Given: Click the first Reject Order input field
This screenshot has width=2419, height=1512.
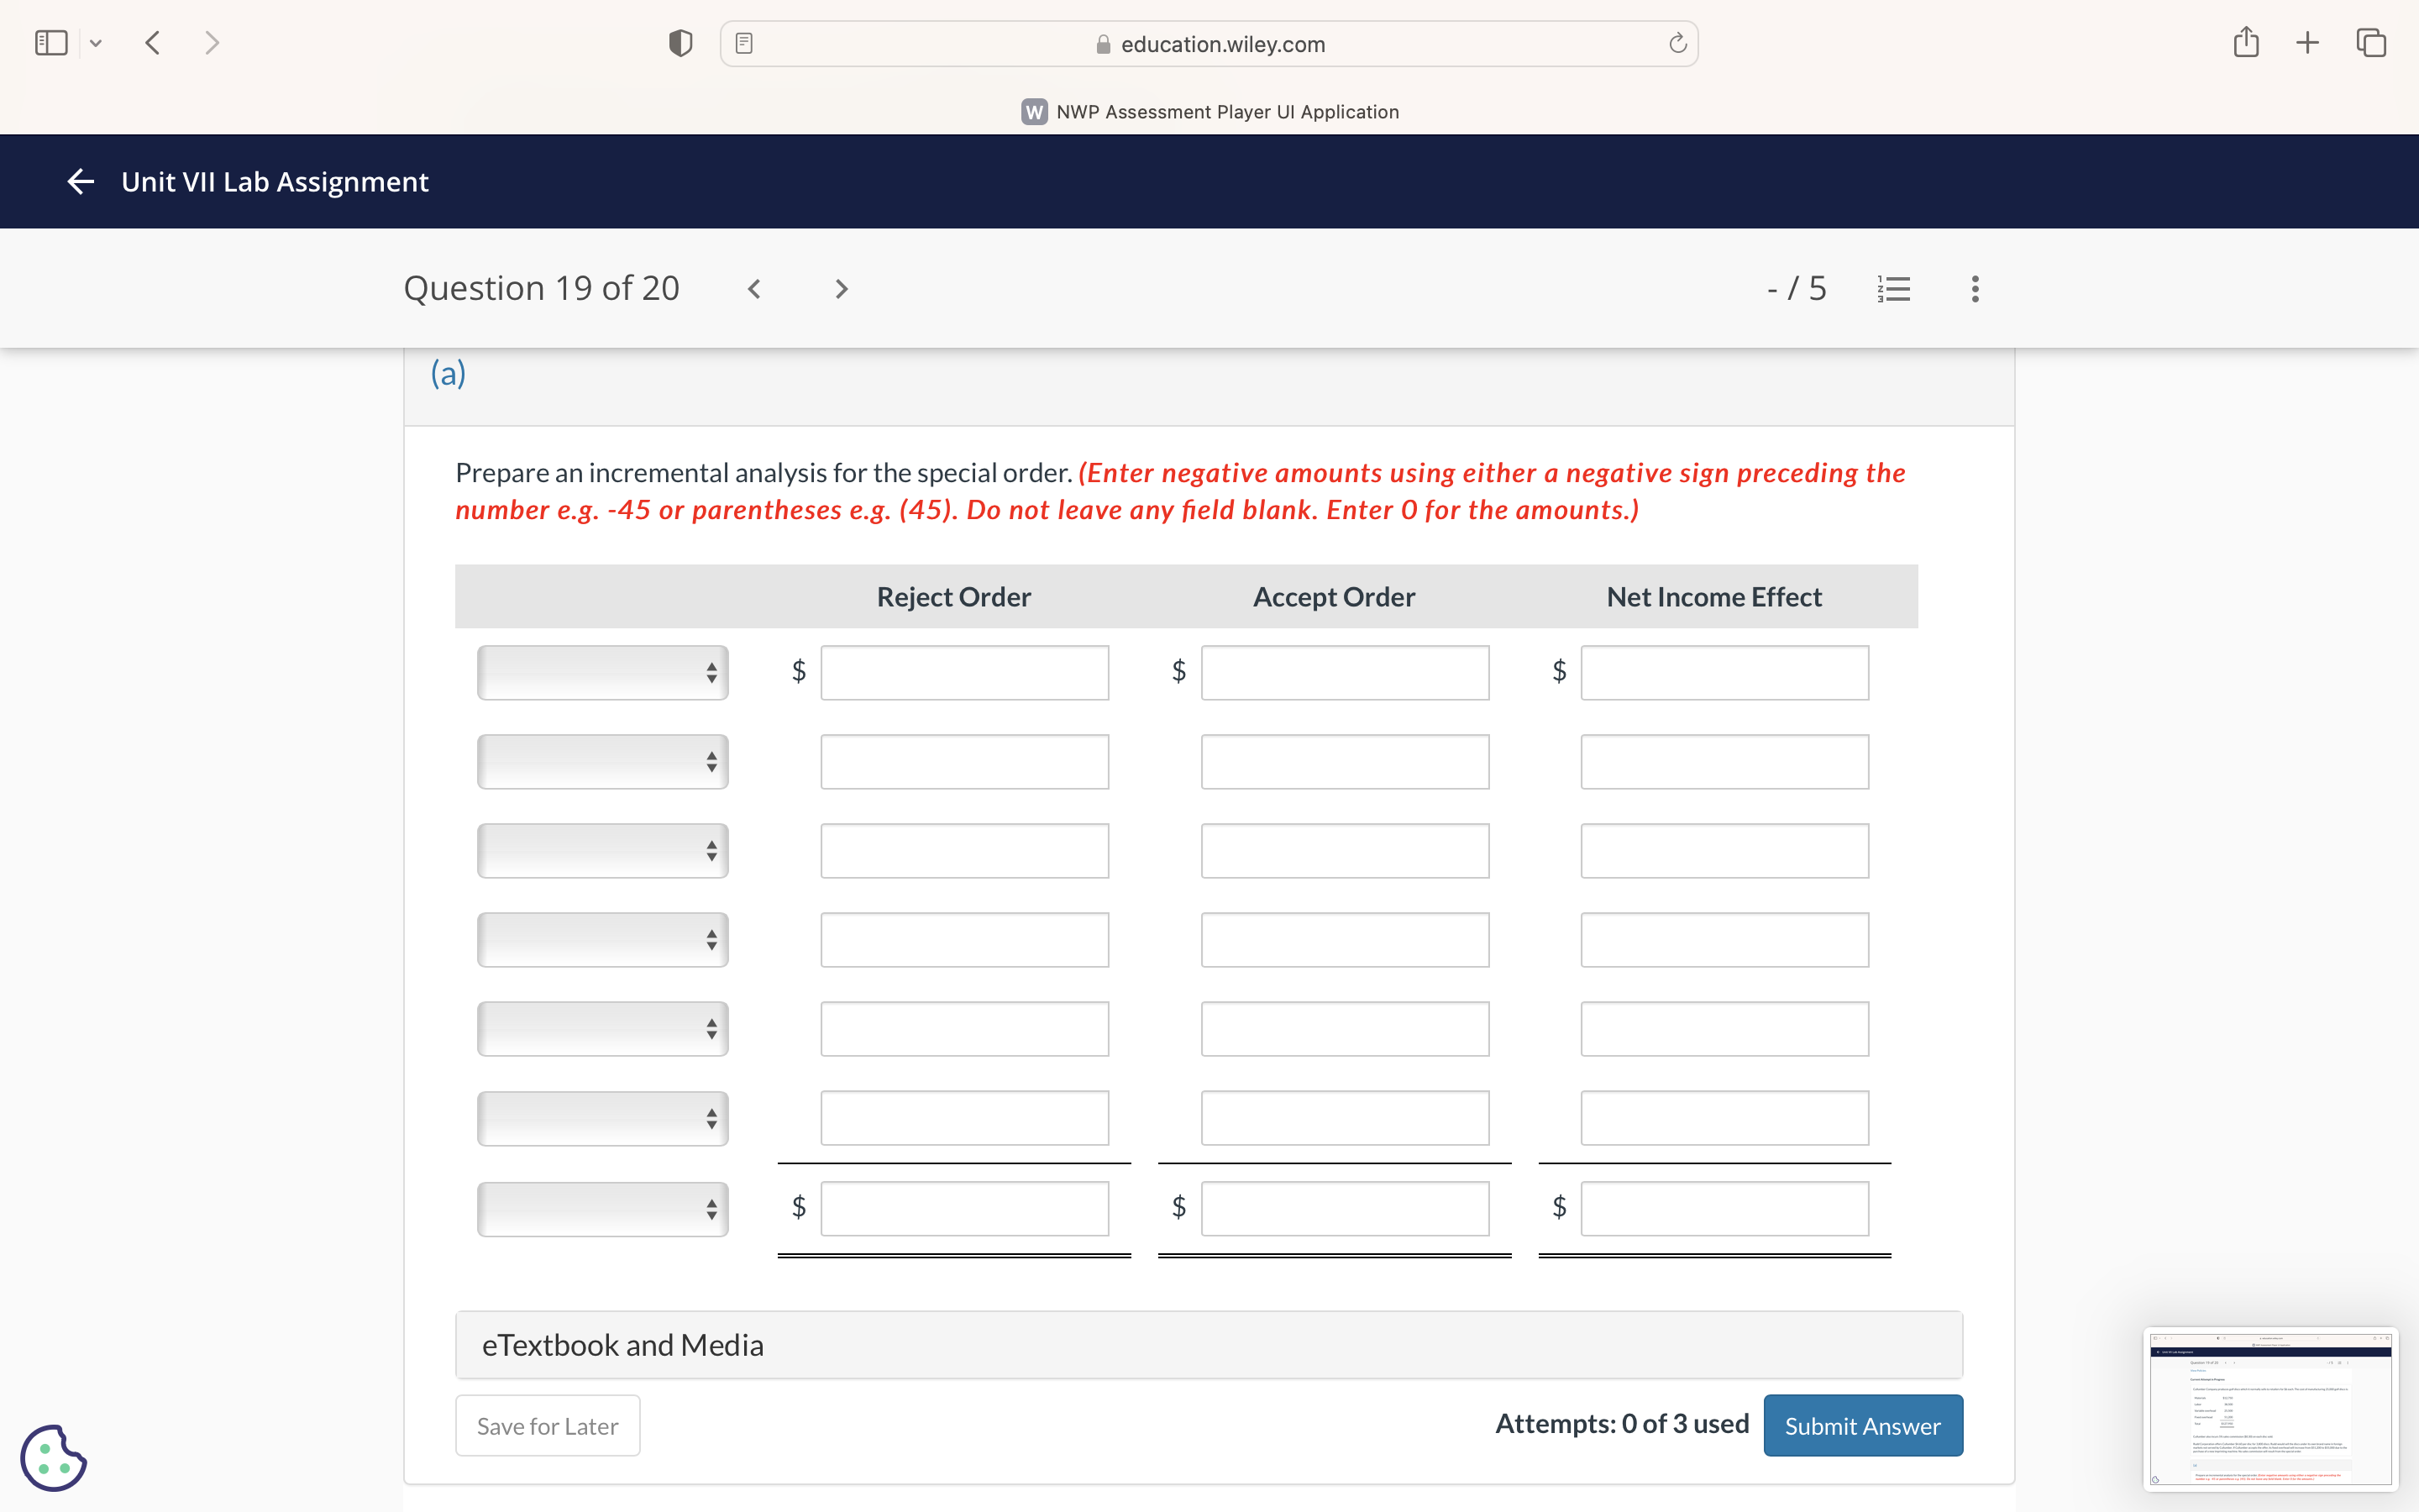Looking at the screenshot, I should [964, 672].
